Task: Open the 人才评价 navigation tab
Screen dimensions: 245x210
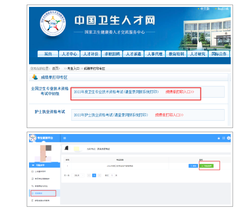Action: coord(91,54)
